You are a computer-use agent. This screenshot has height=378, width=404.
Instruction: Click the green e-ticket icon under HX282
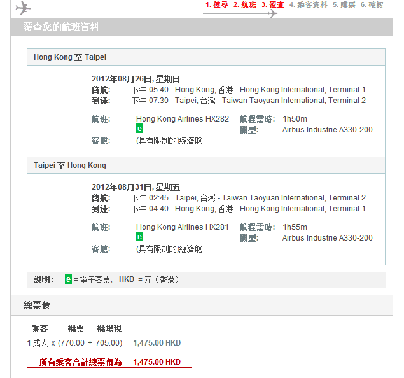(139, 129)
